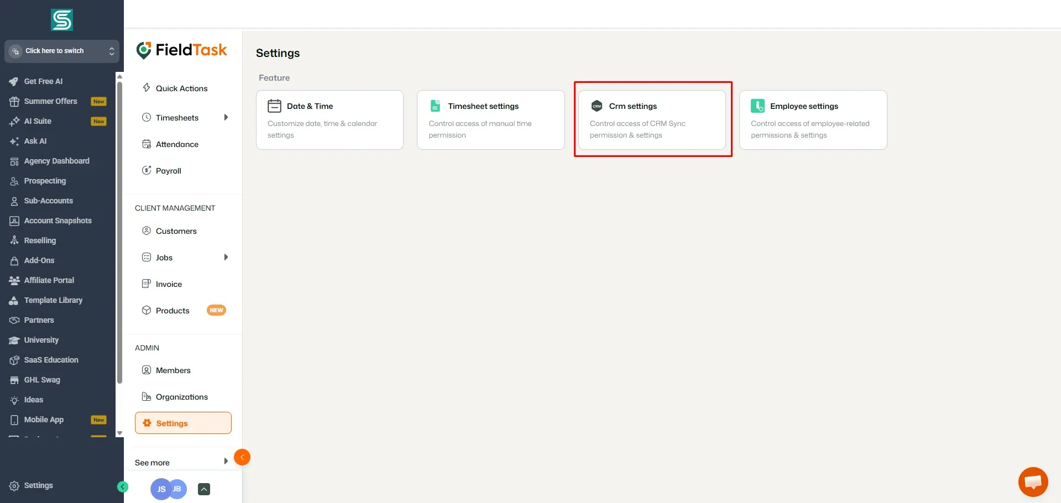Open the 'Click here to switch' account dropdown
The image size is (1061, 503).
pos(62,51)
